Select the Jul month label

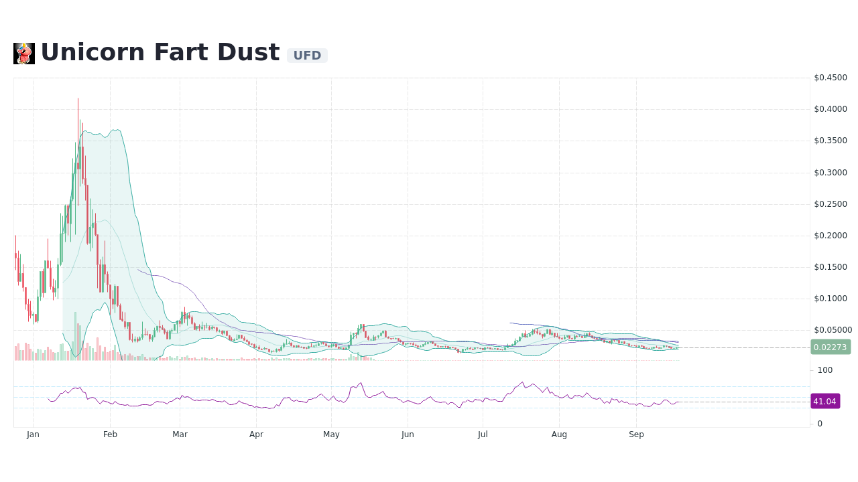(x=483, y=434)
